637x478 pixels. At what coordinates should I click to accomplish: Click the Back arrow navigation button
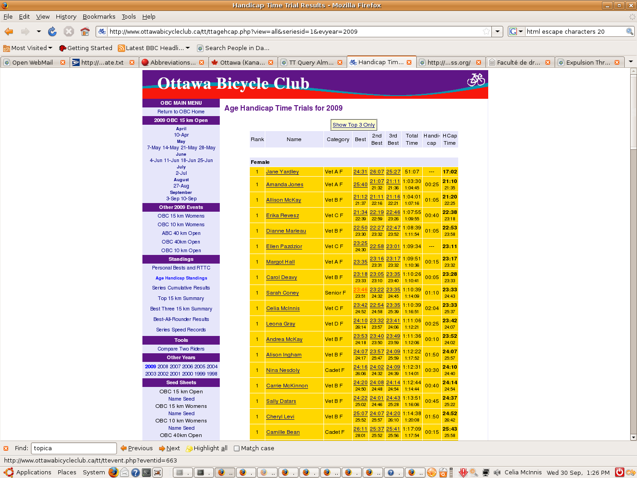click(x=9, y=31)
